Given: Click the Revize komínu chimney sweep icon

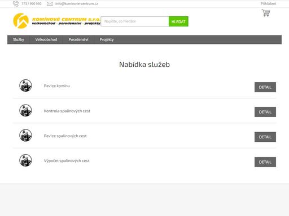Looking at the screenshot, I should [25, 85].
